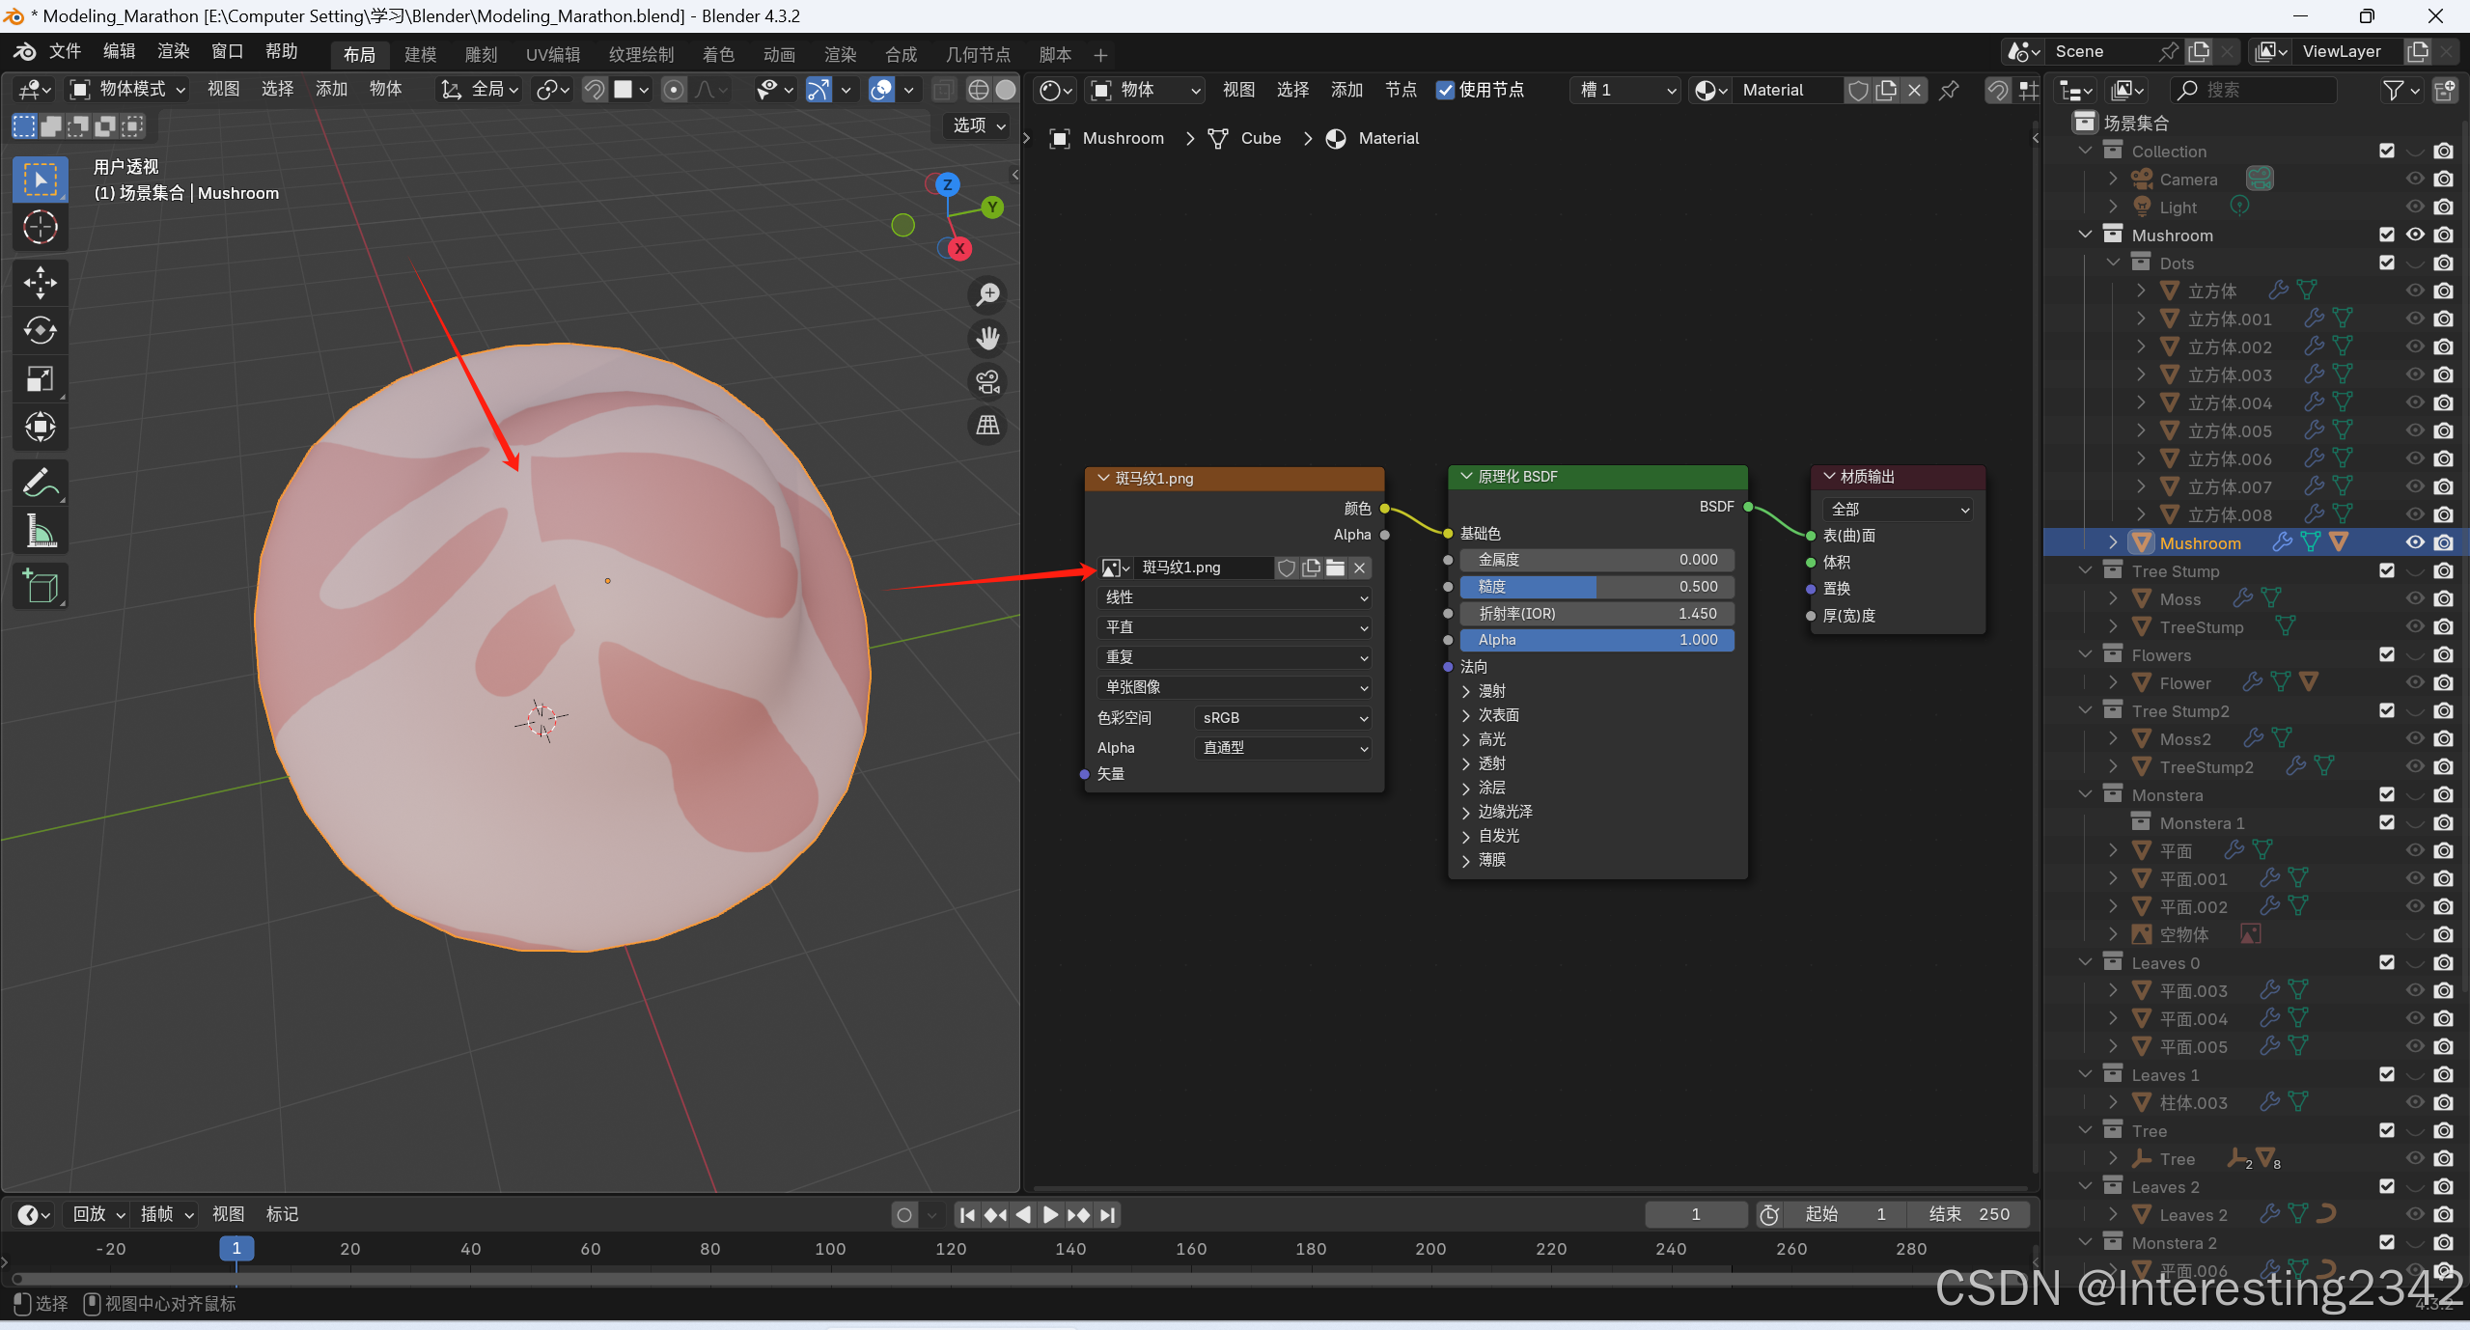The image size is (2470, 1330).
Task: Toggle camera view in viewport
Action: click(987, 382)
